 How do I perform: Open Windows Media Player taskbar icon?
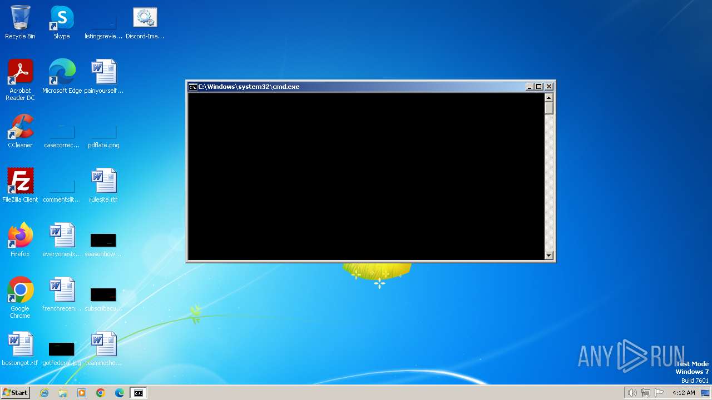82,393
